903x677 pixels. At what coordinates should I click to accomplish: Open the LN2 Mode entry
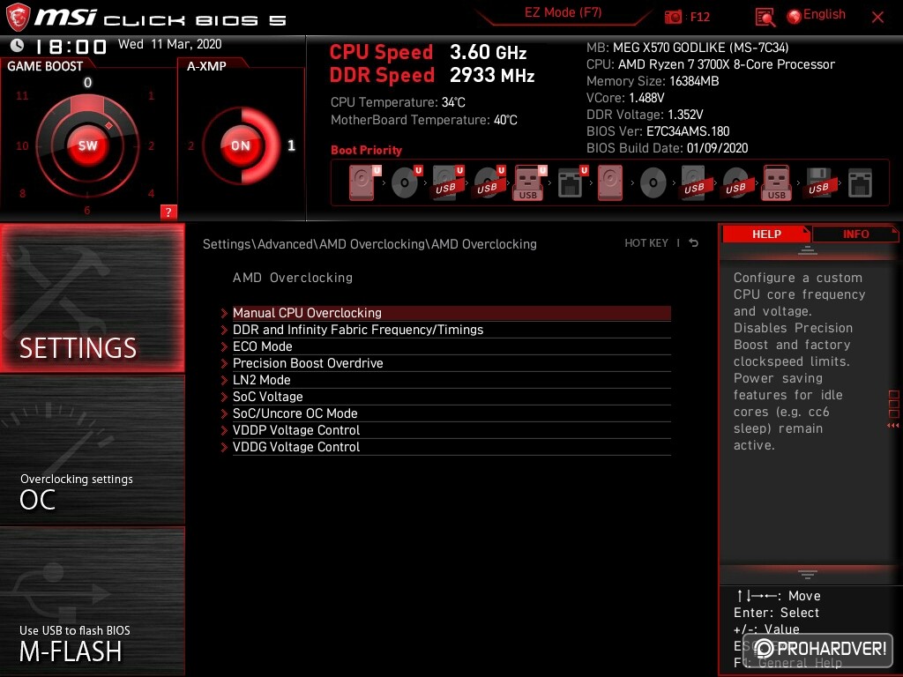(x=451, y=379)
